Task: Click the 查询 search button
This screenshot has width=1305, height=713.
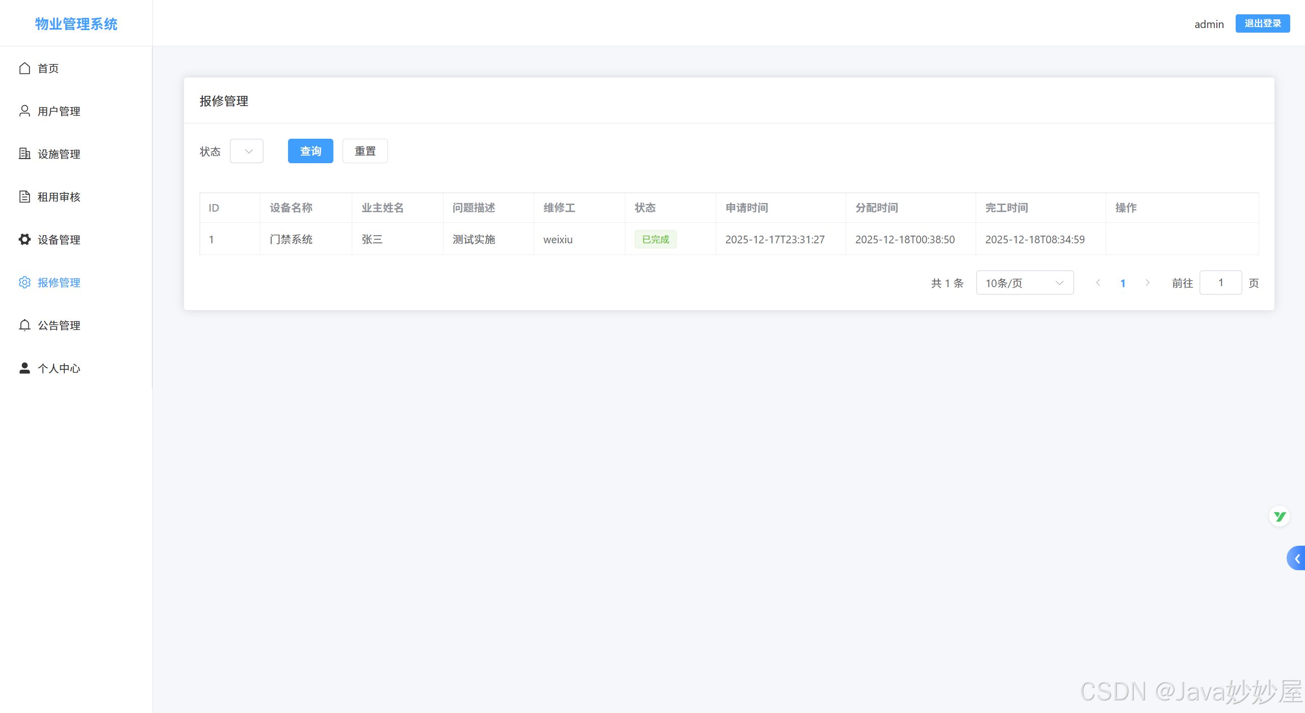Action: (x=310, y=151)
